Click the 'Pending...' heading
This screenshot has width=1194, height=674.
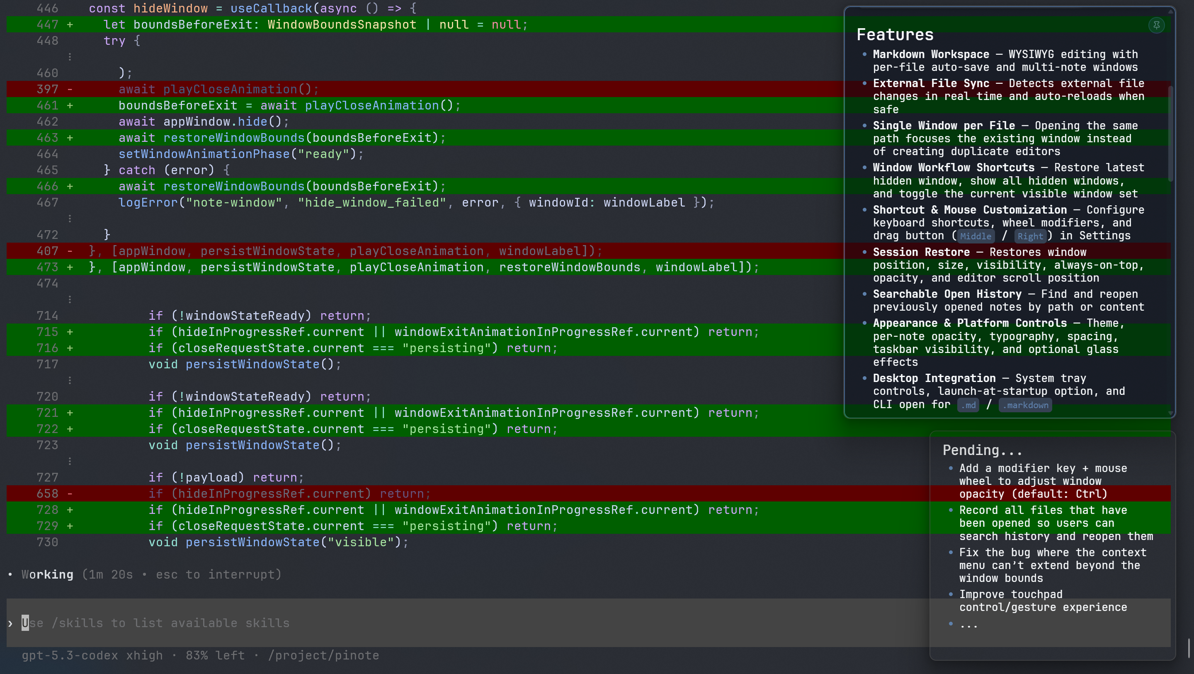(x=982, y=450)
